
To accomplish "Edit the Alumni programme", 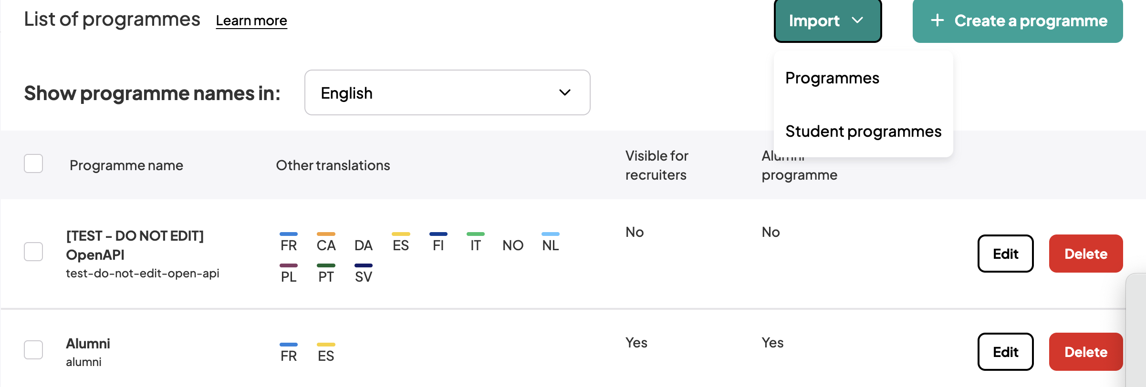I will (1005, 352).
